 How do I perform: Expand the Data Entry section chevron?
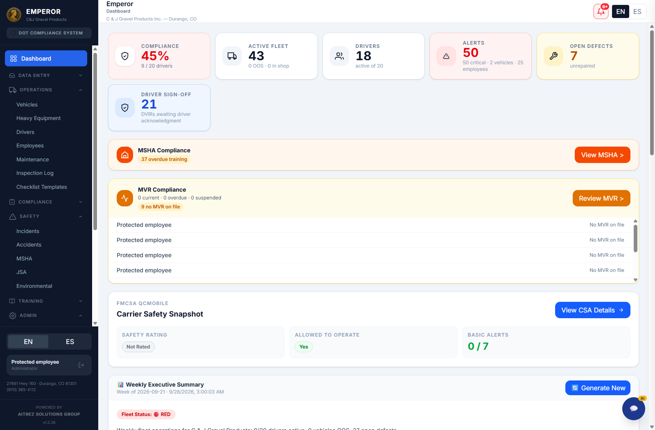pyautogui.click(x=81, y=75)
